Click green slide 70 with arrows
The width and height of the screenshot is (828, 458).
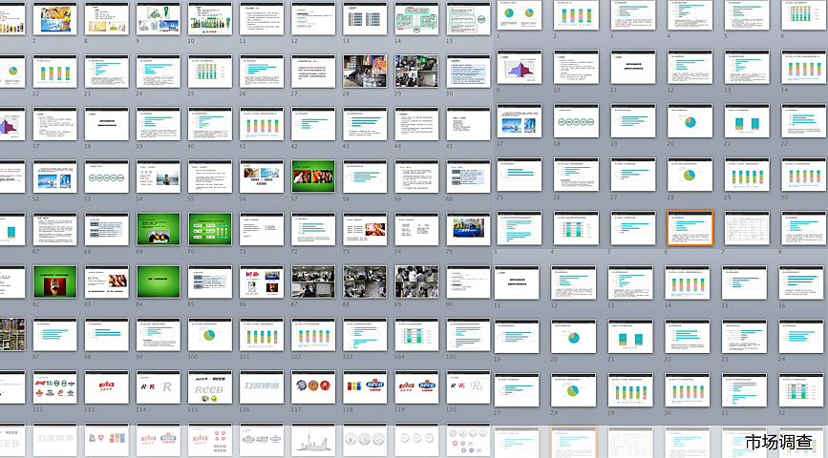(210, 230)
